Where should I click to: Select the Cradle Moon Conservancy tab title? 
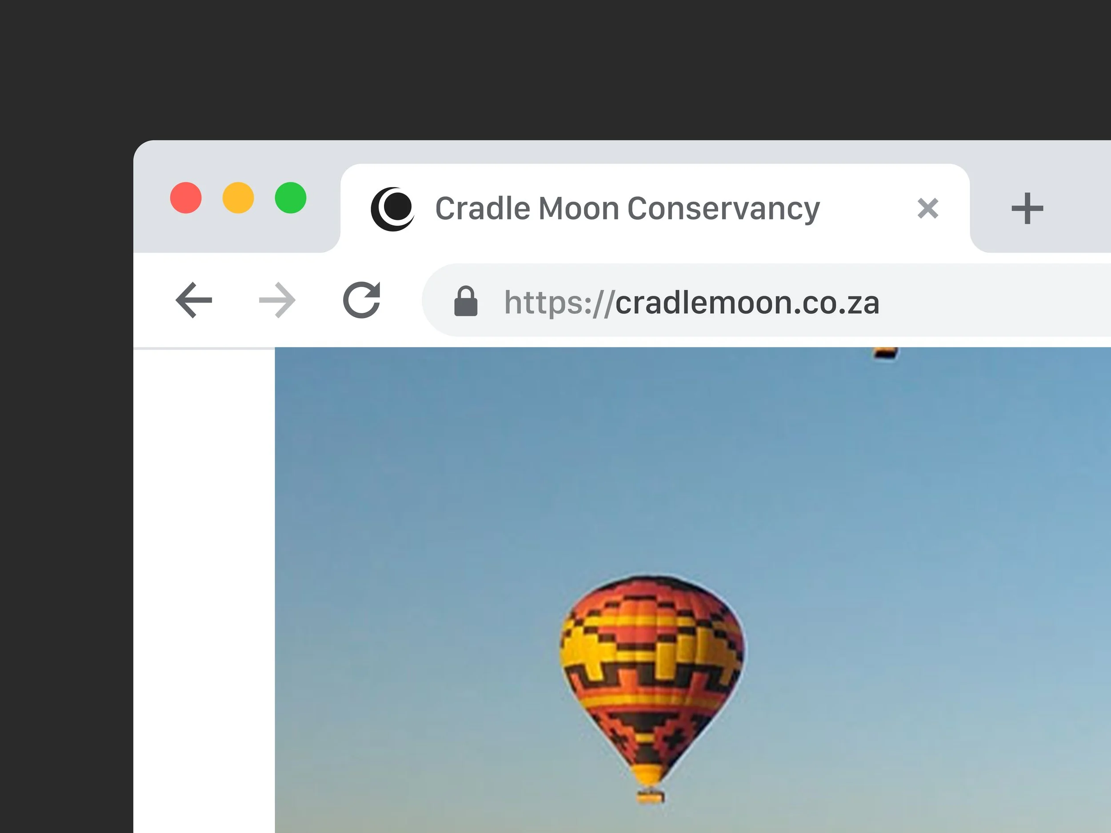(627, 208)
